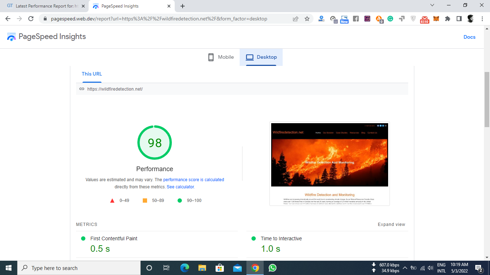The height and width of the screenshot is (275, 490).
Task: Open the Gmail checker extension showing 8310
Action: point(425,19)
